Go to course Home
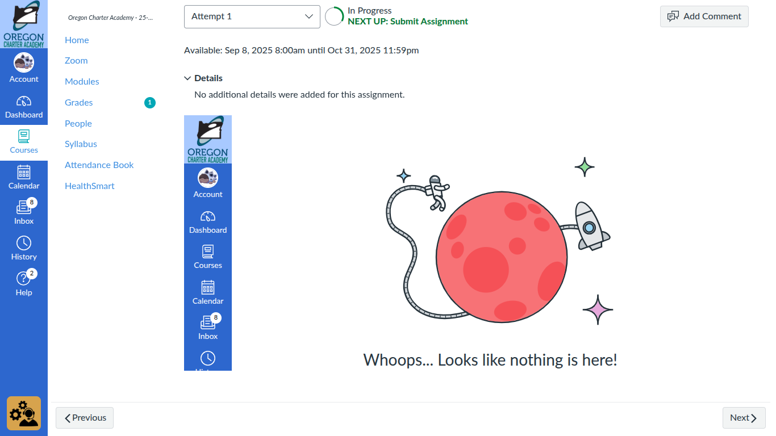The width and height of the screenshot is (776, 436). [77, 40]
